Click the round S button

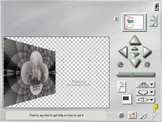(x=116, y=19)
